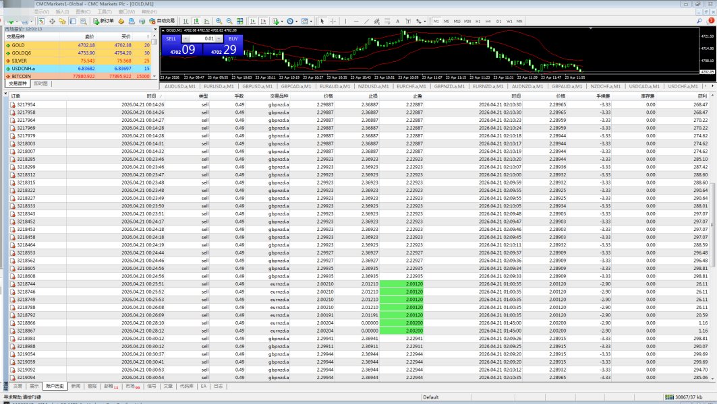The height and width of the screenshot is (404, 717).
Task: Open the 市场 market terminal tab
Action: pyautogui.click(x=133, y=386)
